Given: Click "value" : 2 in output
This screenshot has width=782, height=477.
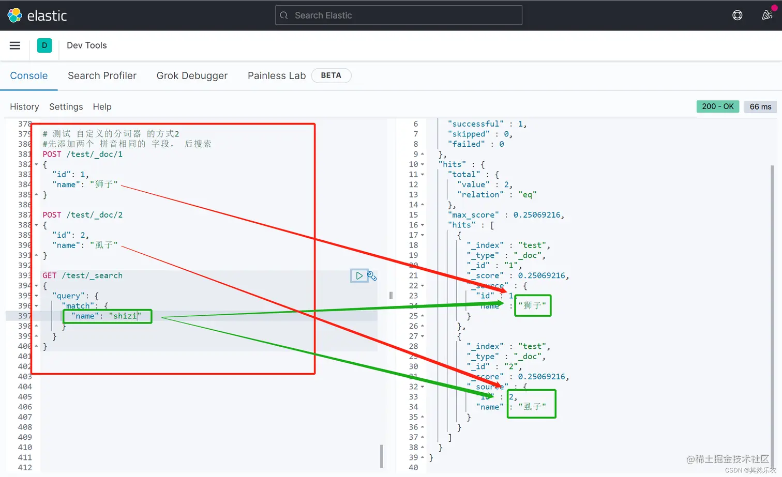Looking at the screenshot, I should pyautogui.click(x=485, y=184).
